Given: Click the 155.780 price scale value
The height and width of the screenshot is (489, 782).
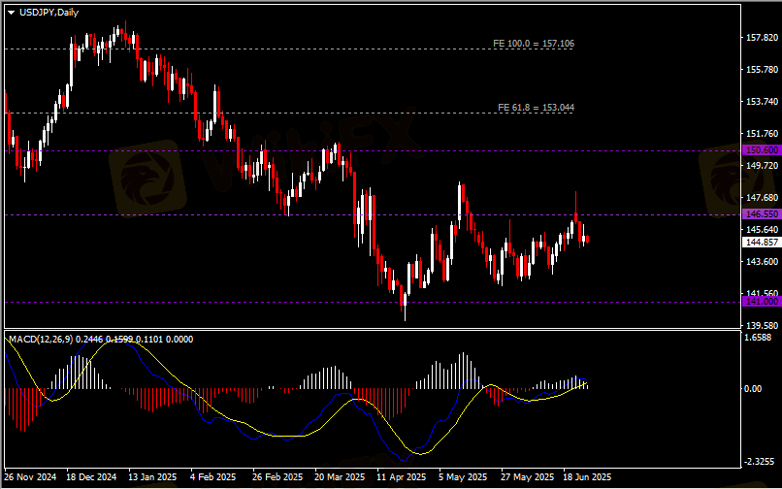Looking at the screenshot, I should (762, 69).
